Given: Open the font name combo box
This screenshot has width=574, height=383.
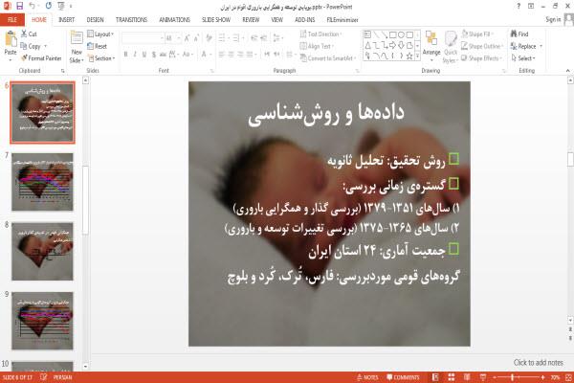Looking at the screenshot, I should [143, 38].
